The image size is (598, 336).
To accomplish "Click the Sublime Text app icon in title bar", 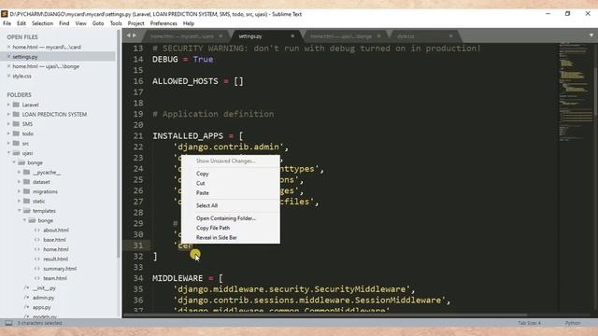I will pos(4,14).
